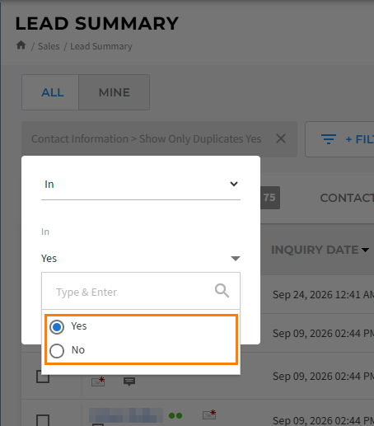Expand the In operator dropdown
The width and height of the screenshot is (374, 426).
(x=141, y=184)
